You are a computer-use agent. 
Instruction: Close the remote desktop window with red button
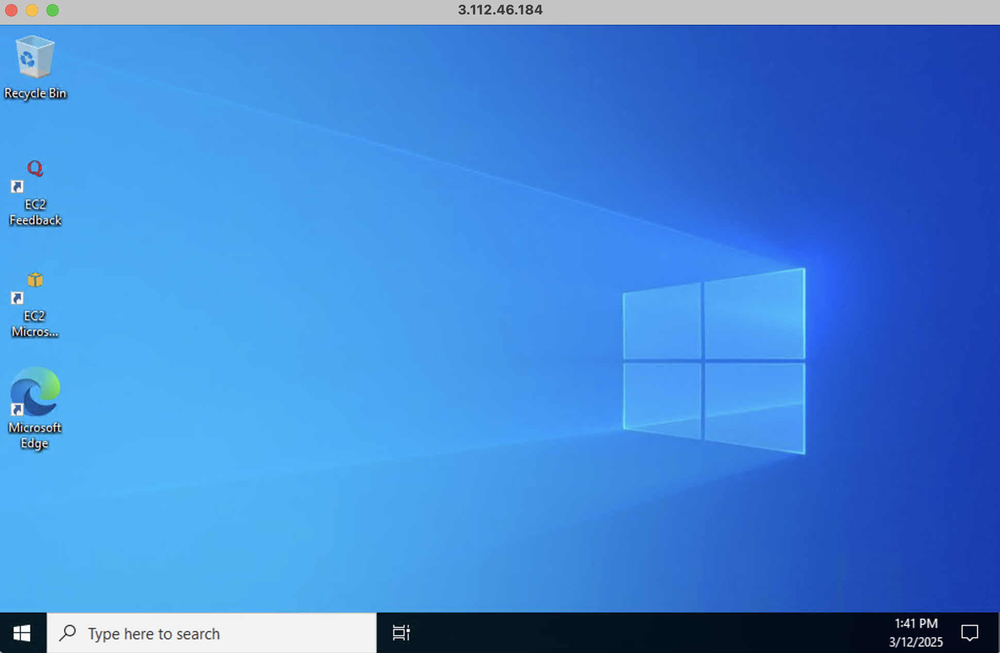(11, 10)
